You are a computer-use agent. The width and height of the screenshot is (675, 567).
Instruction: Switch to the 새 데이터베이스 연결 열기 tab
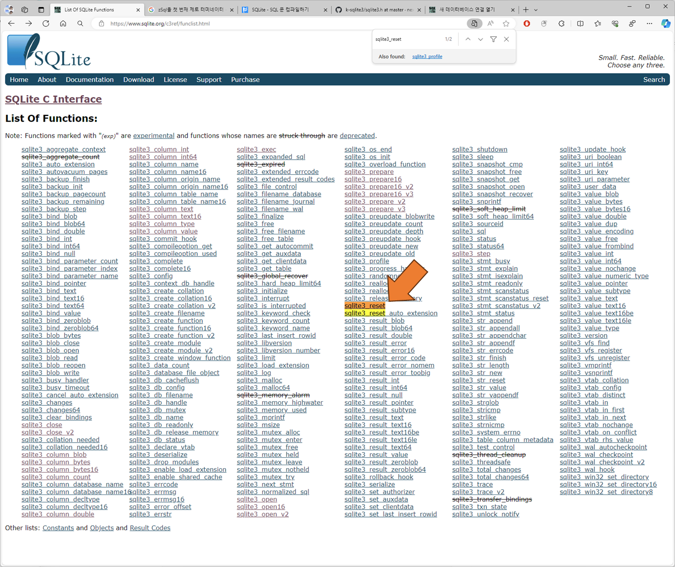click(472, 10)
